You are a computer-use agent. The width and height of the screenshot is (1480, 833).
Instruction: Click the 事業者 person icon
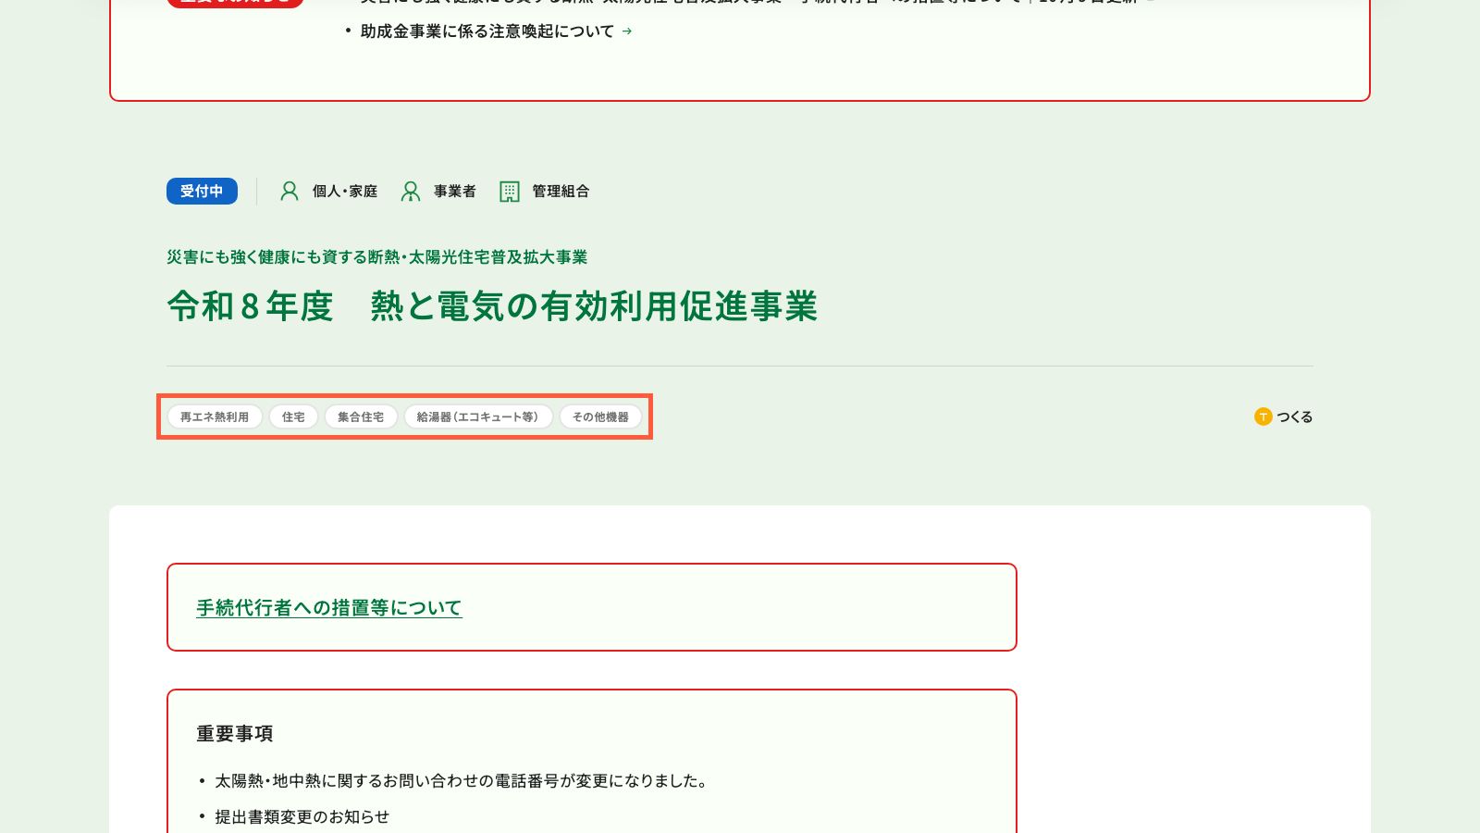[411, 192]
